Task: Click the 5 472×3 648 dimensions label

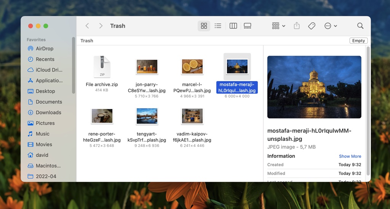Action: click(x=102, y=146)
